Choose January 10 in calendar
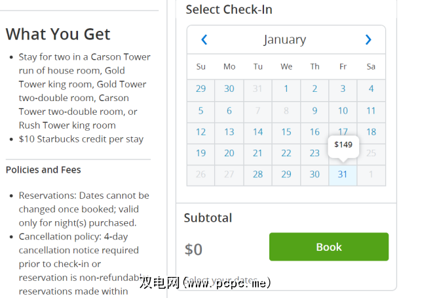Image resolution: width=439 pixels, height=298 pixels. pos(343,111)
